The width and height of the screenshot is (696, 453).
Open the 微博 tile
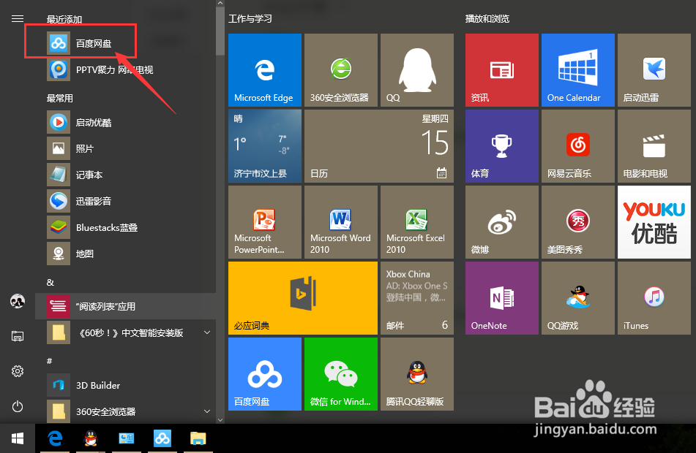(502, 222)
